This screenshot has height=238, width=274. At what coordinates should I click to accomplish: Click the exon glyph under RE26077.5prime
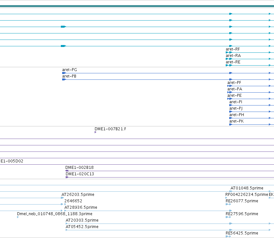(228, 204)
